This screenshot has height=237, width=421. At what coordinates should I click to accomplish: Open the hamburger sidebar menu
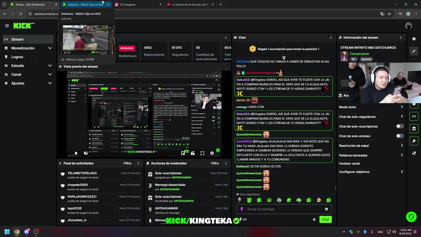click(7, 26)
